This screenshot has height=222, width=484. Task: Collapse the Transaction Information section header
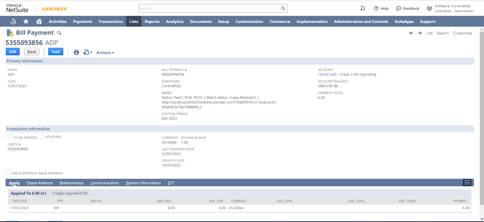pos(240,129)
